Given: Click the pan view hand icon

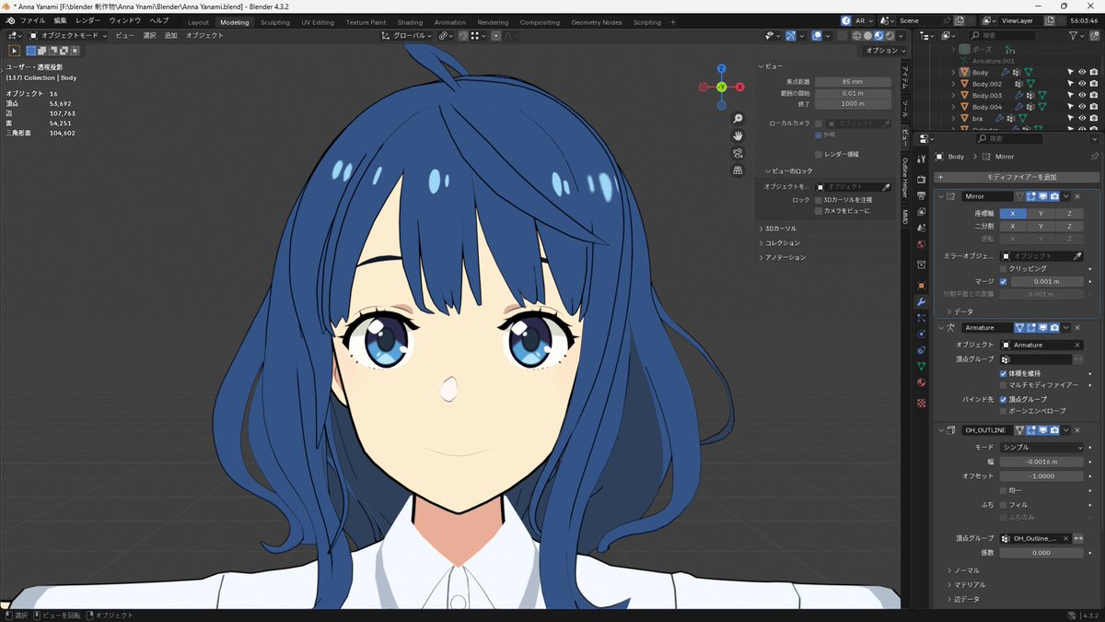Looking at the screenshot, I should [738, 136].
